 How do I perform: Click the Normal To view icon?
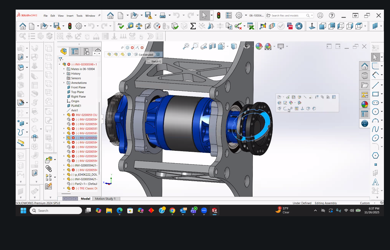coord(312,26)
